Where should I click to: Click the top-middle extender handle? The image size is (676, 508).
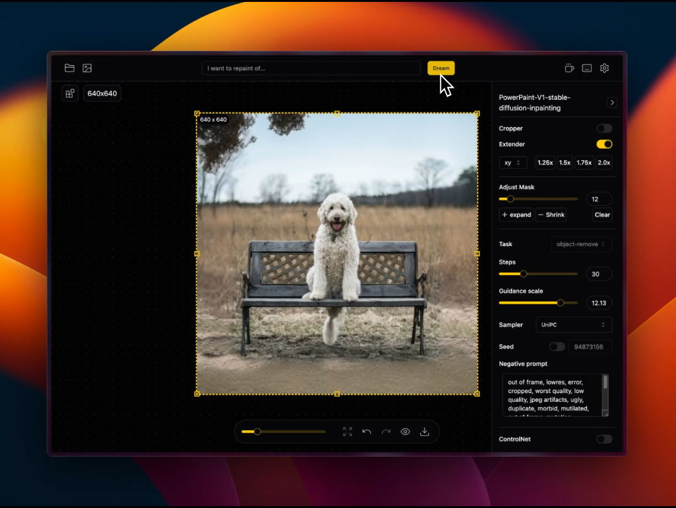tap(336, 114)
